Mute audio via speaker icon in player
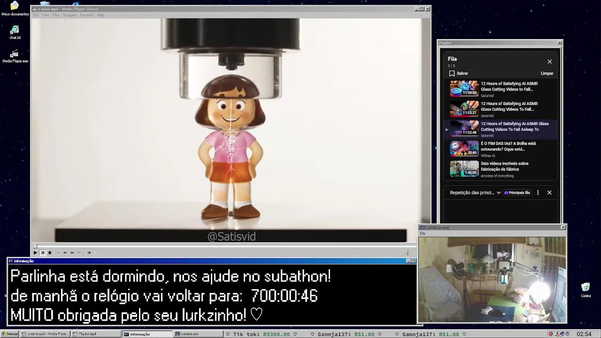601x338 pixels. point(408,253)
